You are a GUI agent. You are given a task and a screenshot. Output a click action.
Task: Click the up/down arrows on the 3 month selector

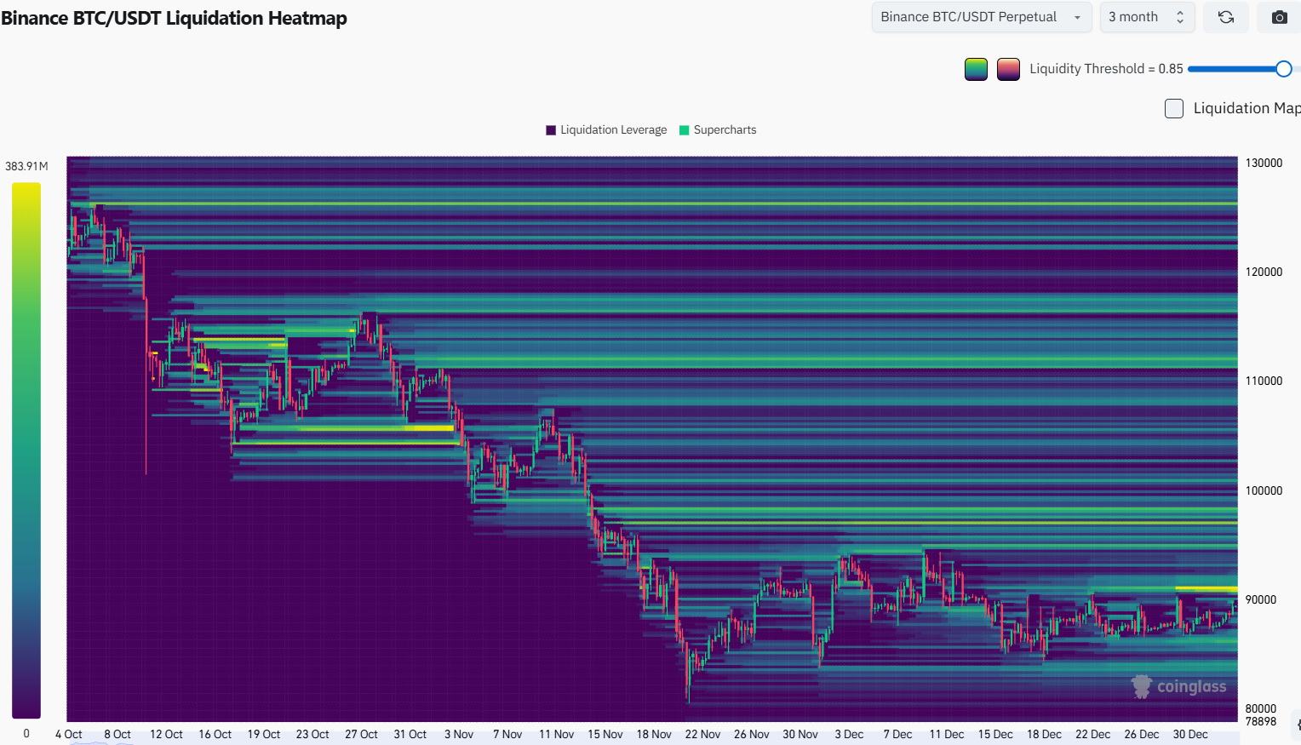click(1180, 17)
